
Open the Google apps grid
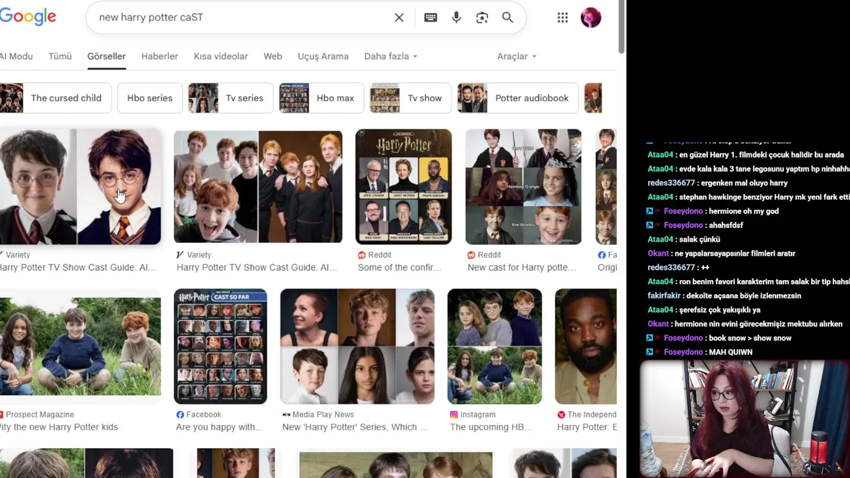[x=562, y=18]
